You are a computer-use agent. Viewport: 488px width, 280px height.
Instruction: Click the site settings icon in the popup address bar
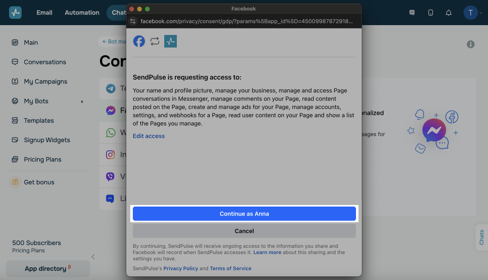(x=133, y=21)
